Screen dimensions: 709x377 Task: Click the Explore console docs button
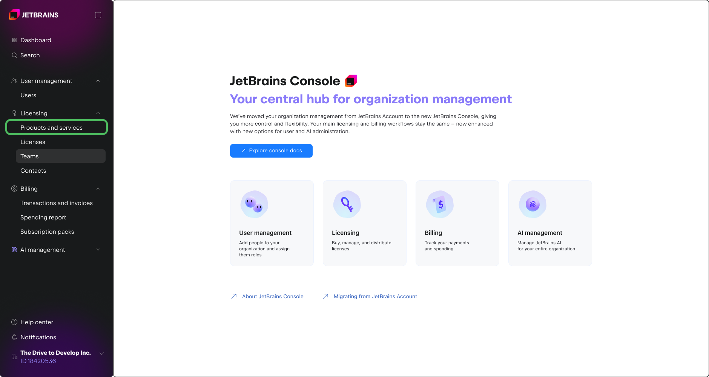pyautogui.click(x=271, y=151)
